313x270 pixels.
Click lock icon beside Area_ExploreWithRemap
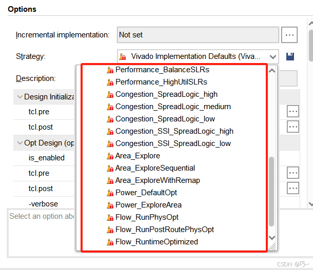(x=110, y=180)
